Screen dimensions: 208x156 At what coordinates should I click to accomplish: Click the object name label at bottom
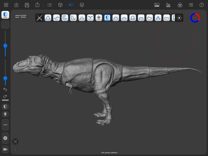109,153
